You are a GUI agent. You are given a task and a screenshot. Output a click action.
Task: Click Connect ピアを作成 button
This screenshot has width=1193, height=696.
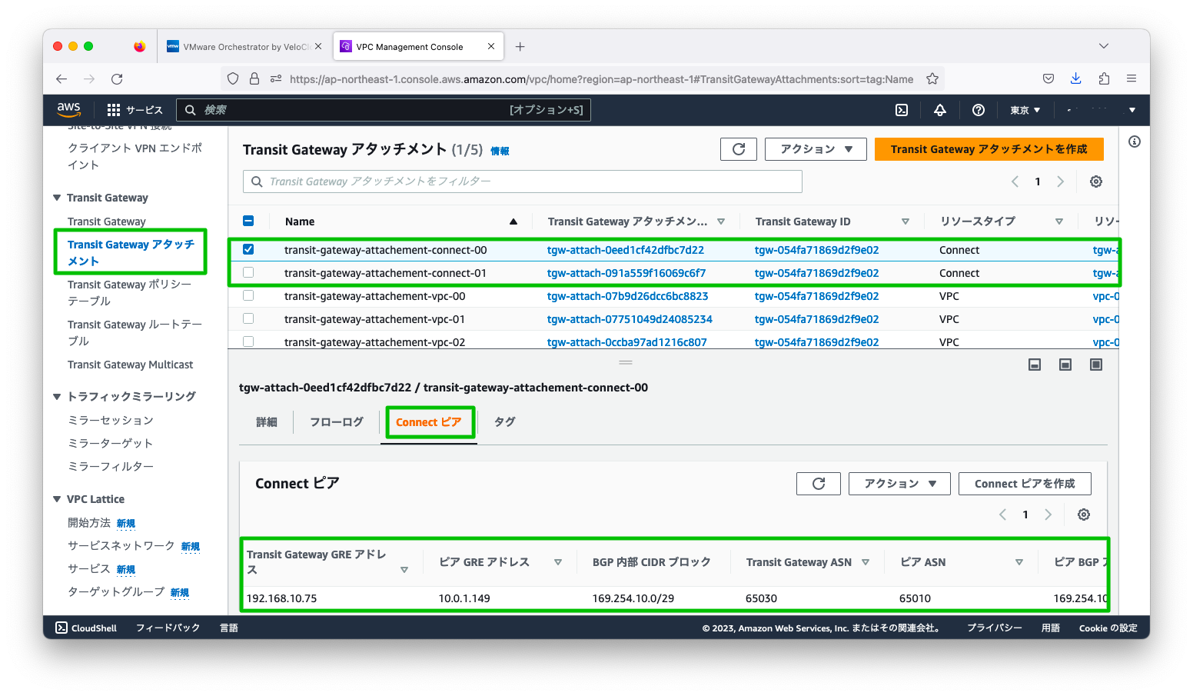coord(1025,484)
